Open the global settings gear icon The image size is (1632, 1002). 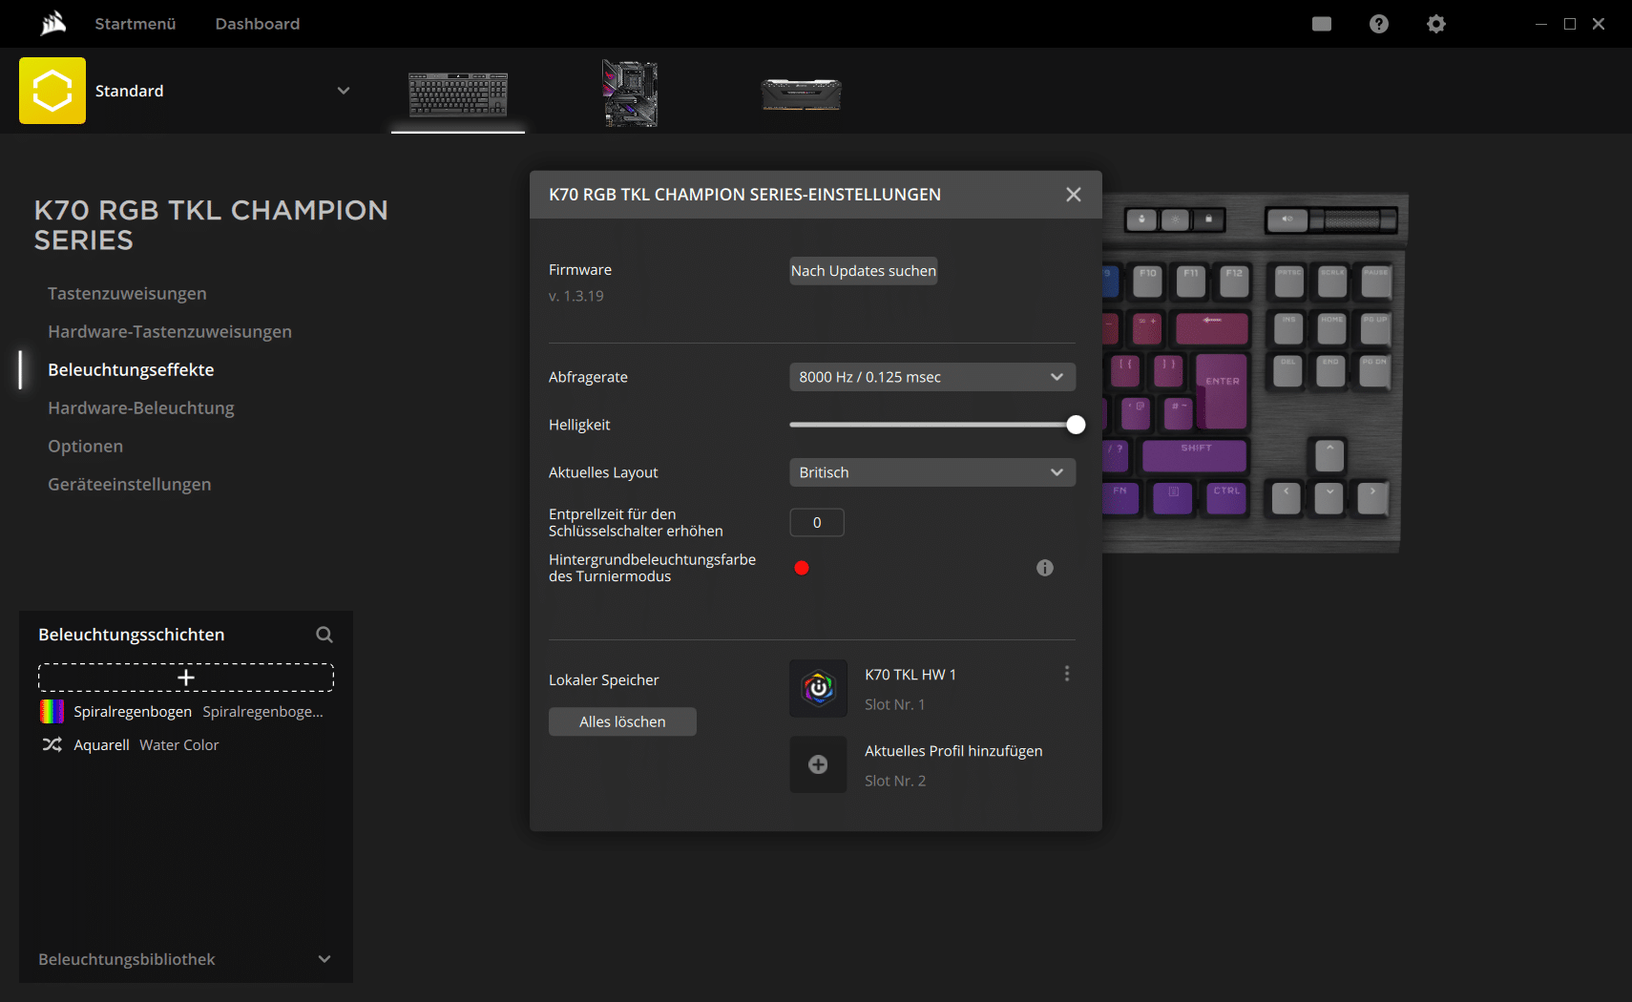[x=1435, y=24]
